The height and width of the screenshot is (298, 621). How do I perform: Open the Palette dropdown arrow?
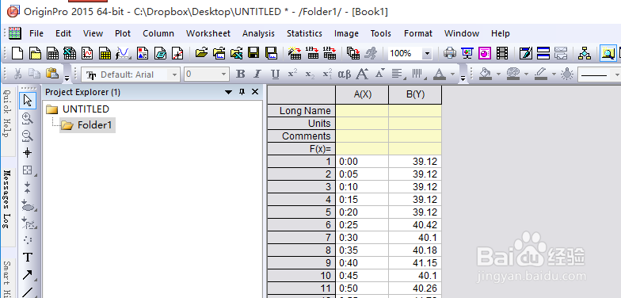tap(526, 74)
